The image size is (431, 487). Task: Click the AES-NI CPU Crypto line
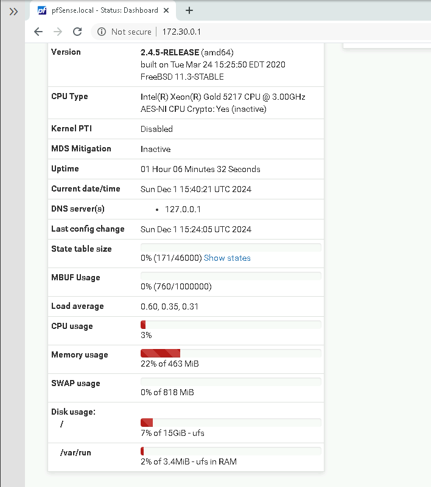point(203,109)
